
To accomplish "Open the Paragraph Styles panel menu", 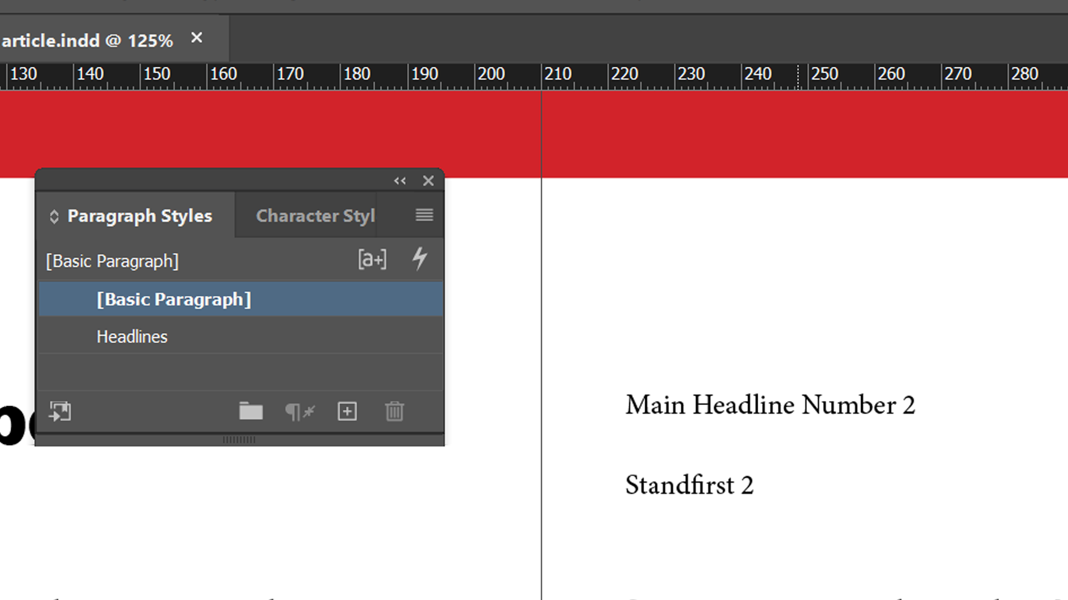I will pos(424,215).
